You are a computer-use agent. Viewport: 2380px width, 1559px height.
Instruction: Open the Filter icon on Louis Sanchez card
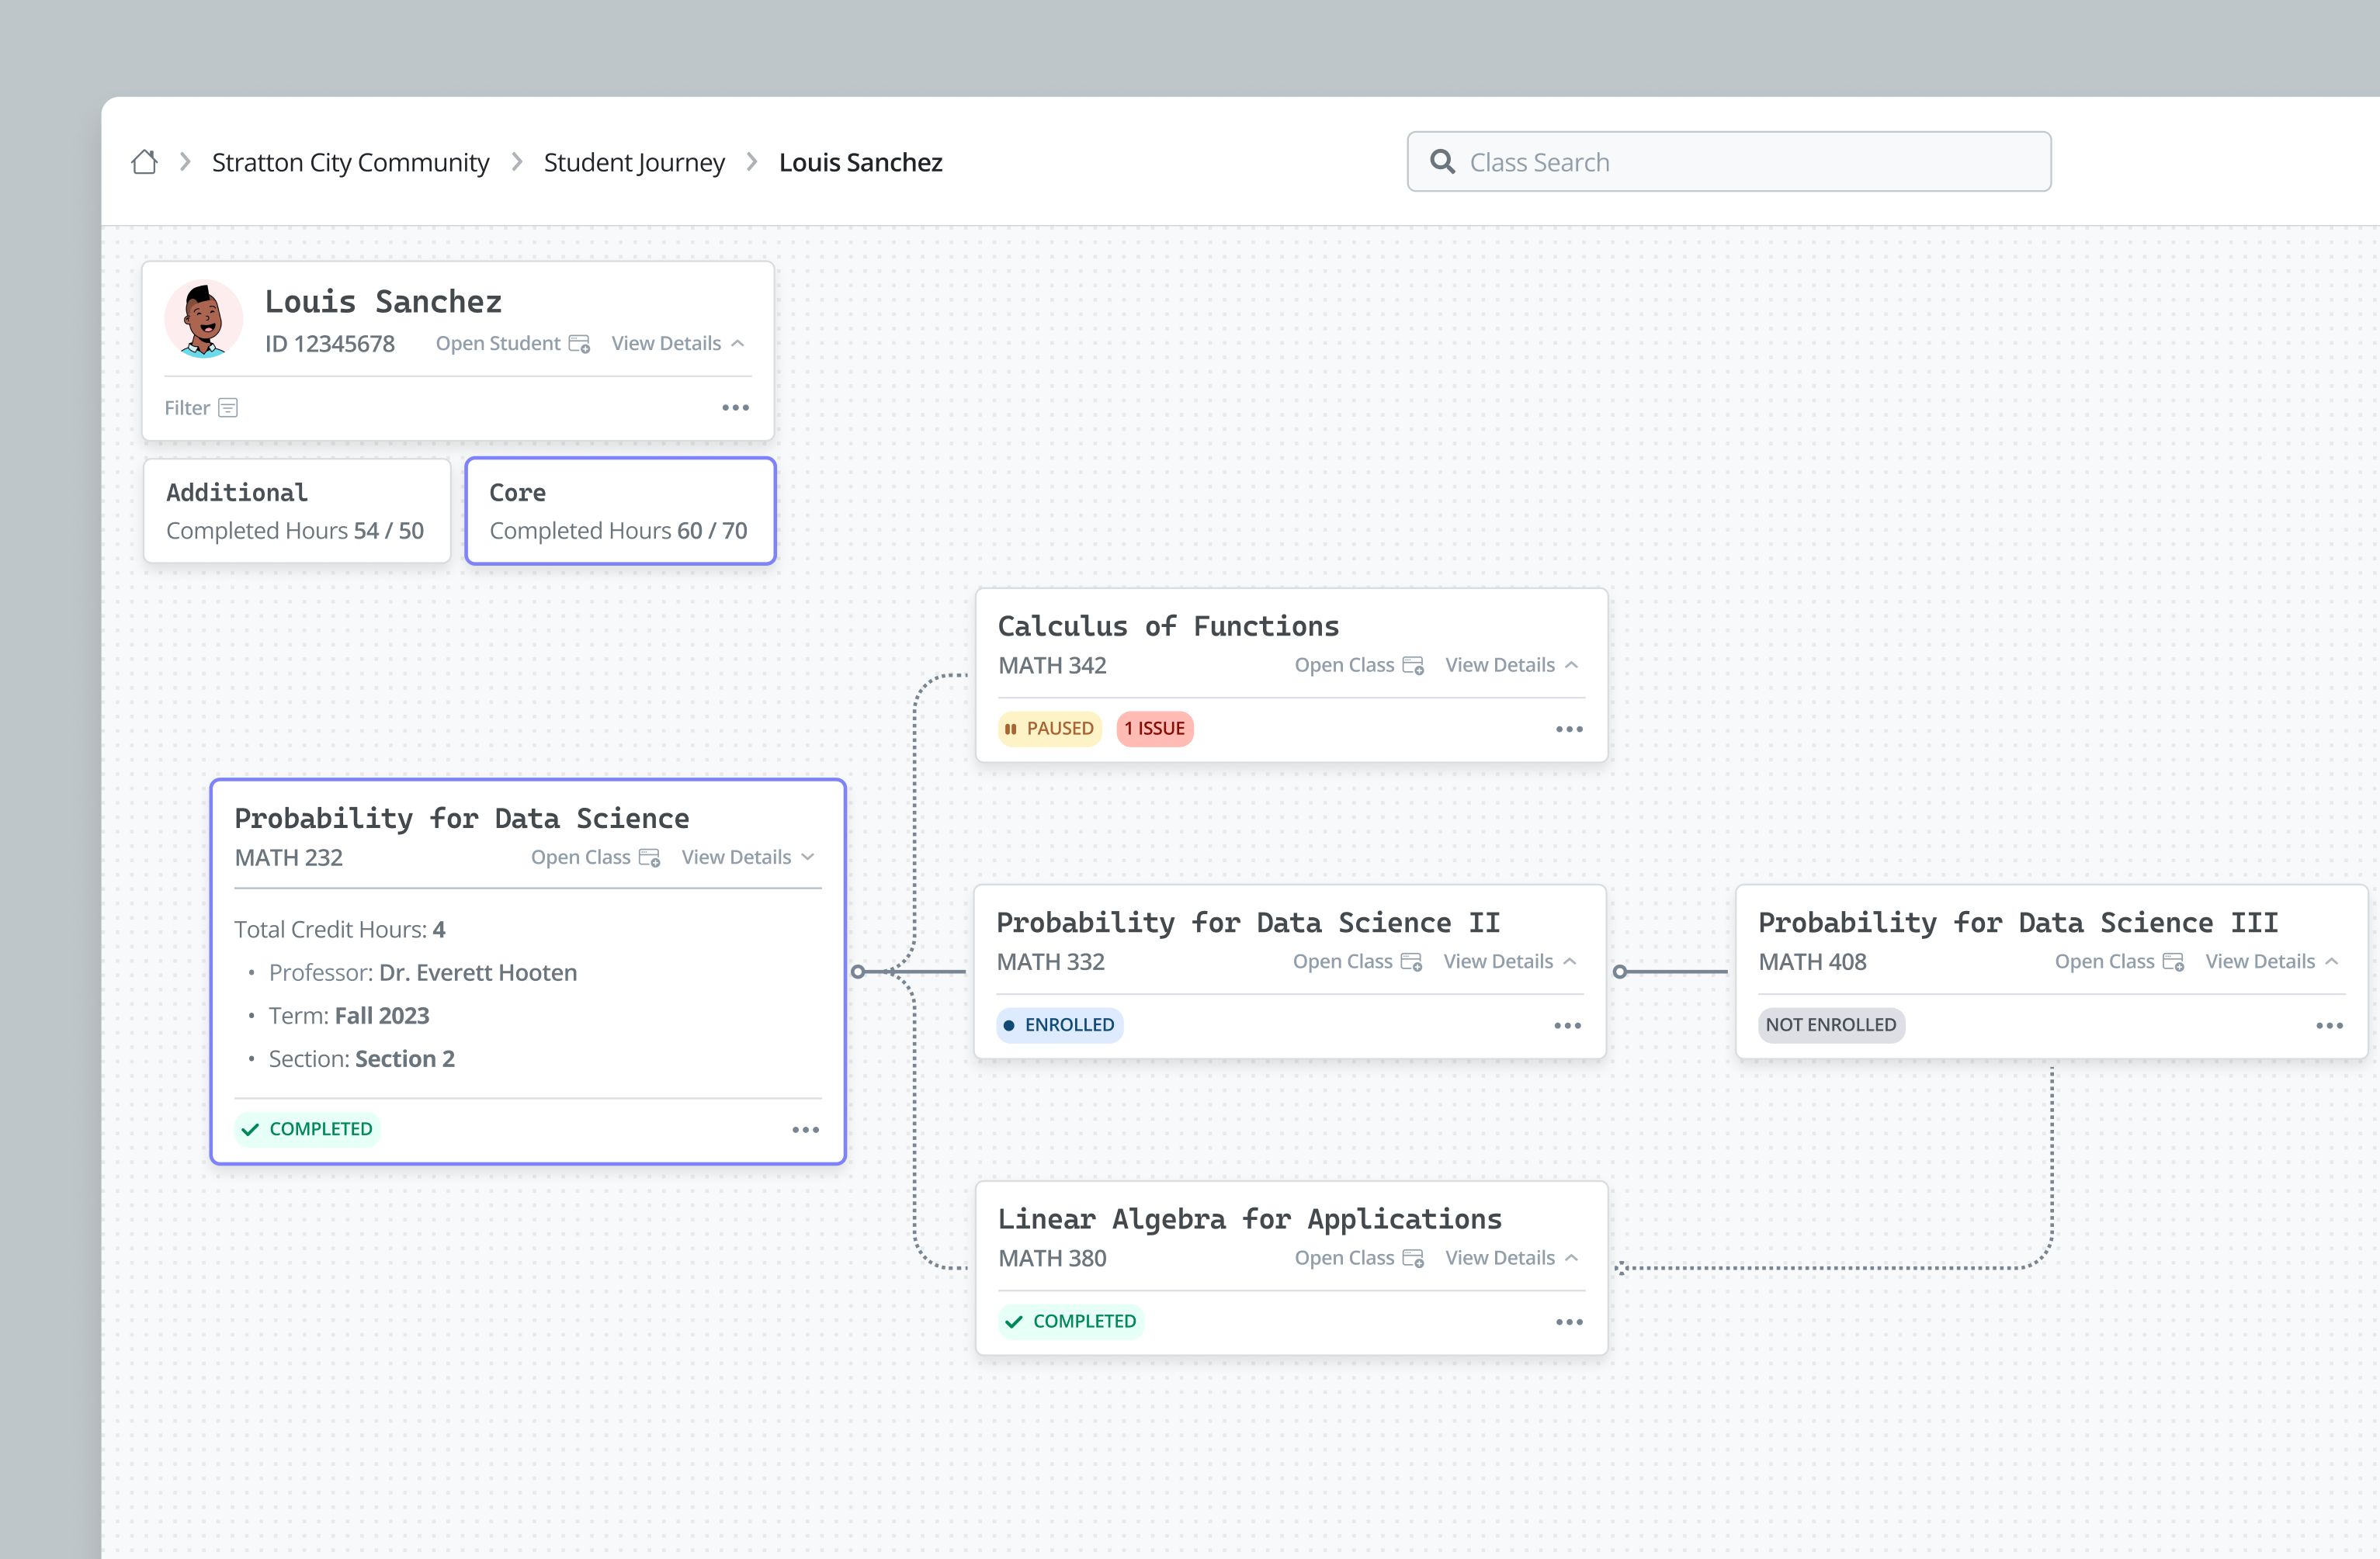(228, 407)
